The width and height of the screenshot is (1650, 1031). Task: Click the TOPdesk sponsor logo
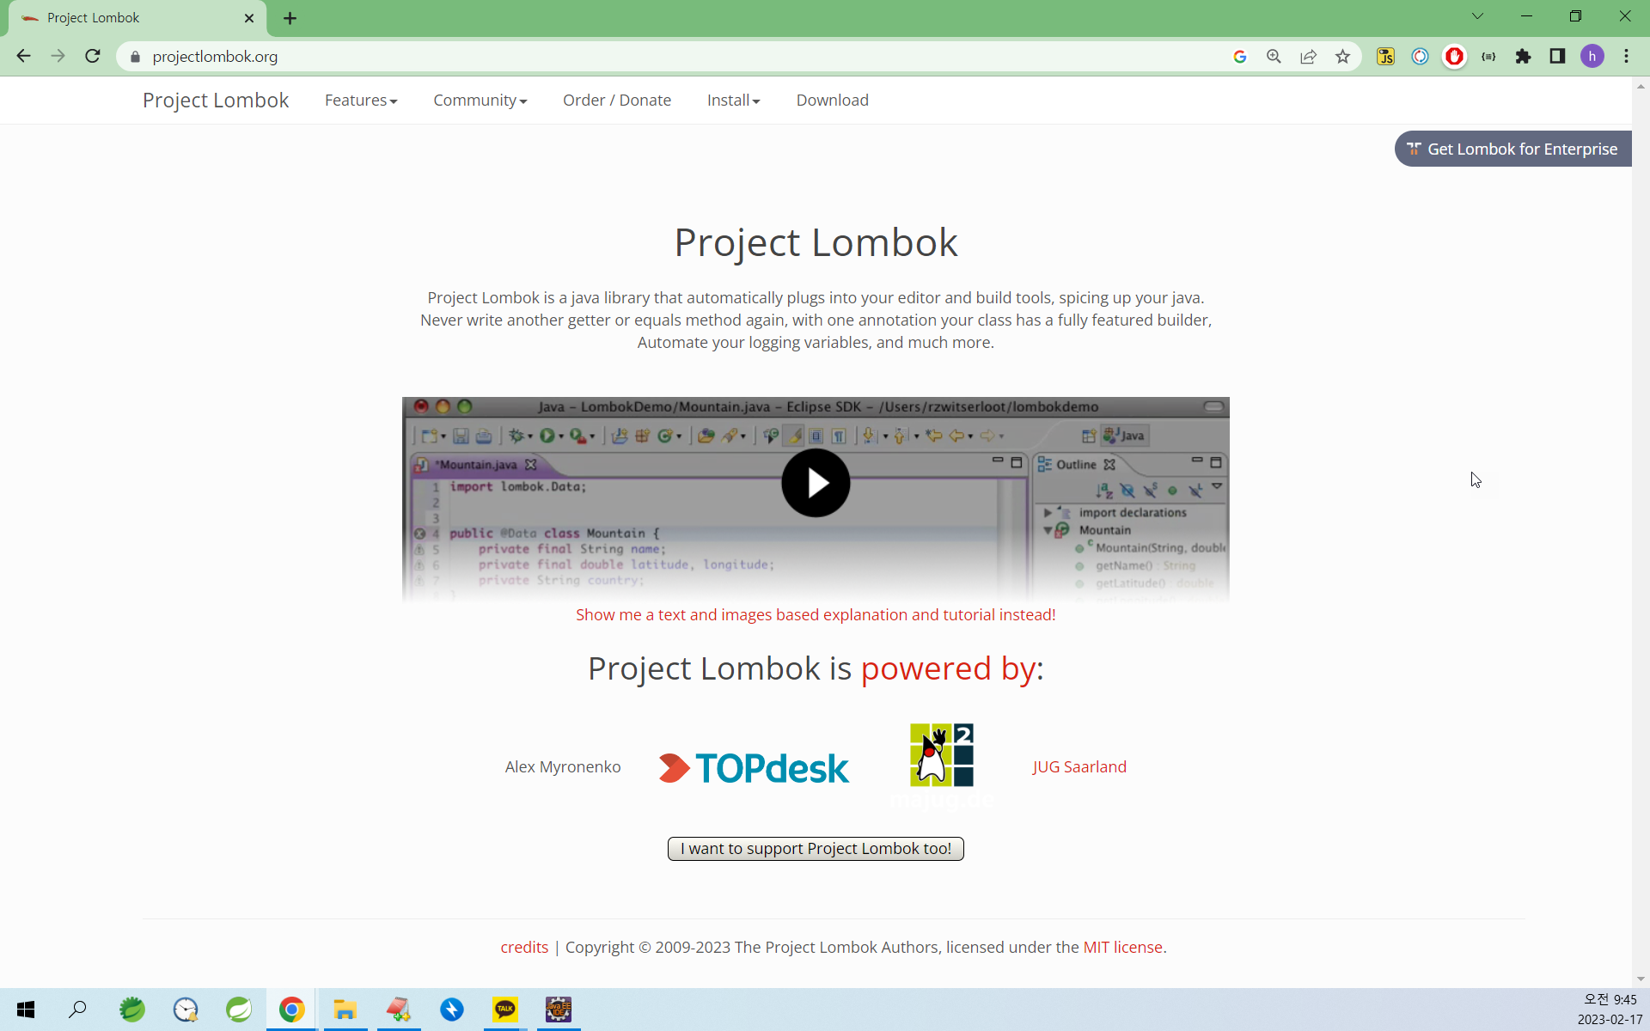(x=754, y=767)
